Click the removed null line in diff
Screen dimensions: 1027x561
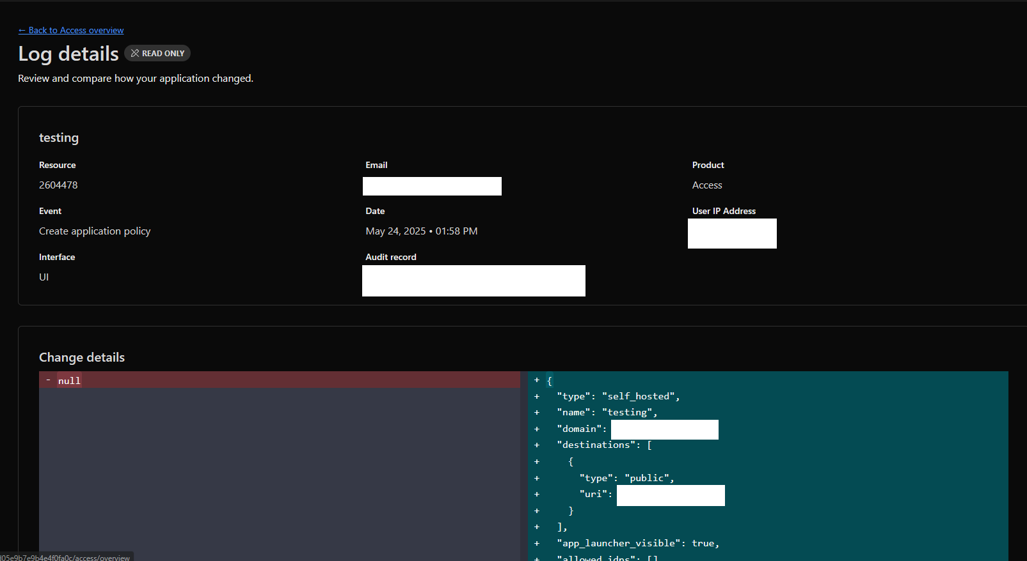[69, 381]
